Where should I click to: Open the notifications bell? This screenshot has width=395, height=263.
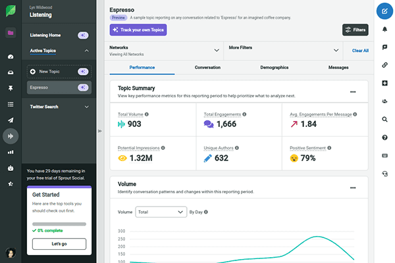point(384,30)
